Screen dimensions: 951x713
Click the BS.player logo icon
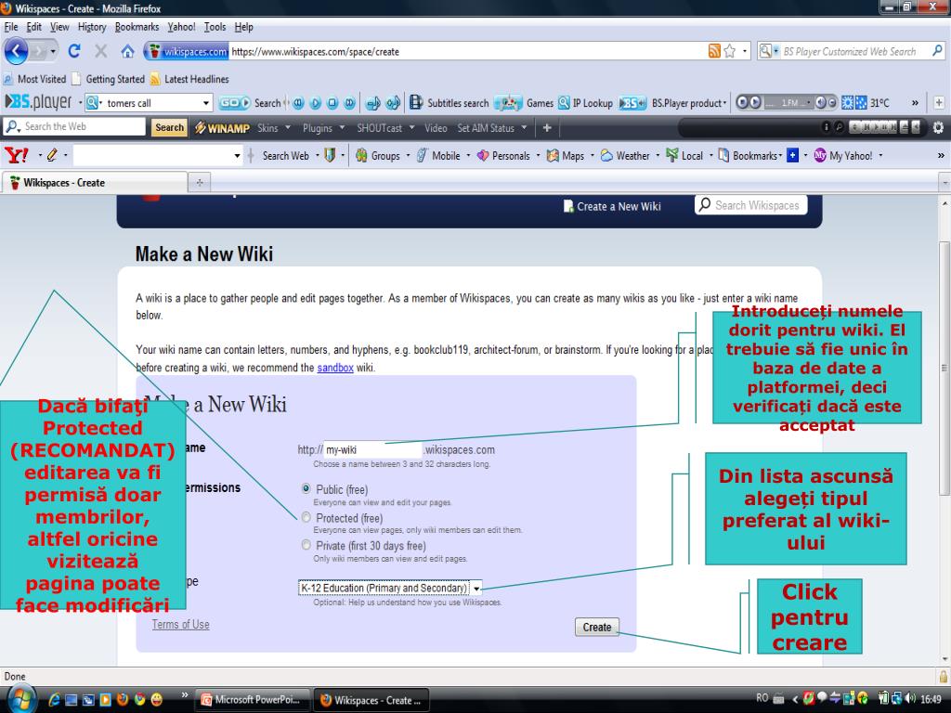coord(37,102)
